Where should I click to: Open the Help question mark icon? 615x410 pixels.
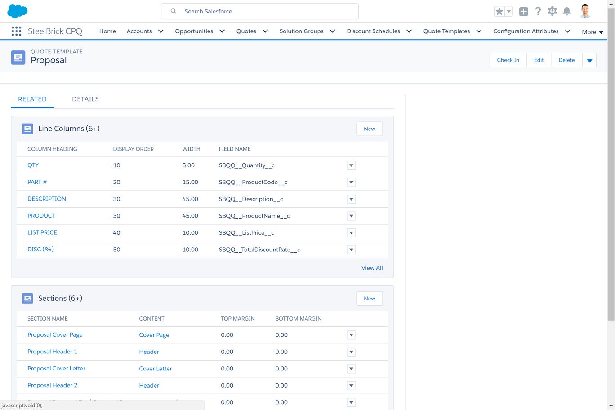pos(538,11)
